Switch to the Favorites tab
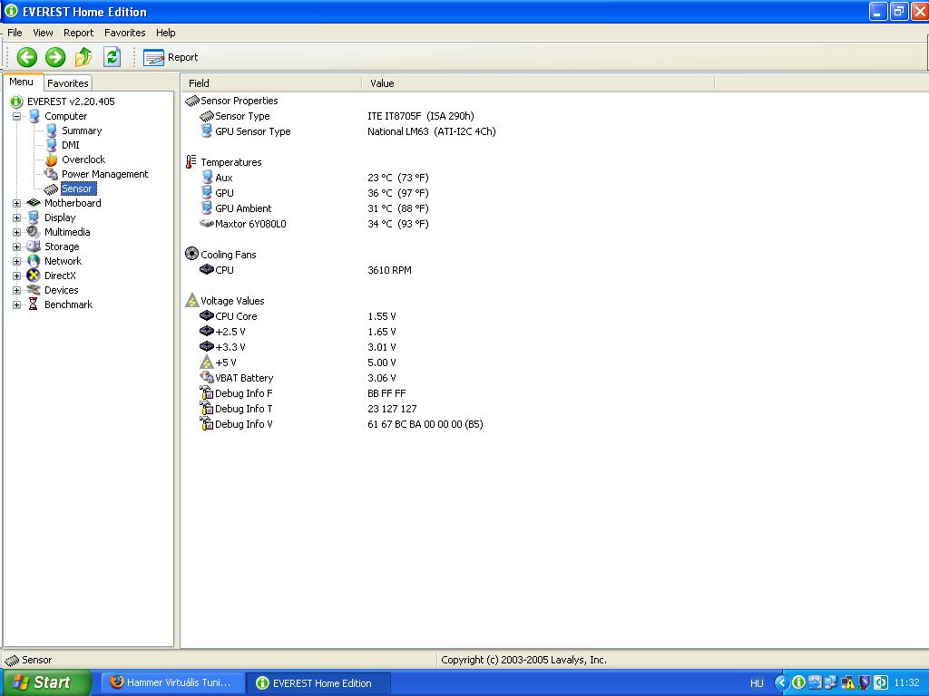 click(x=68, y=83)
